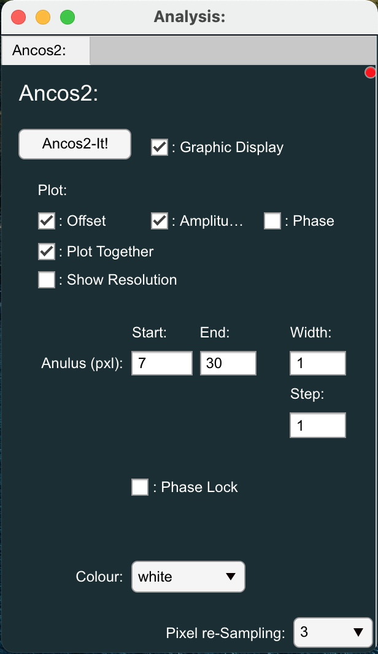378x654 pixels.
Task: Minimize the Analysis window
Action: point(43,17)
